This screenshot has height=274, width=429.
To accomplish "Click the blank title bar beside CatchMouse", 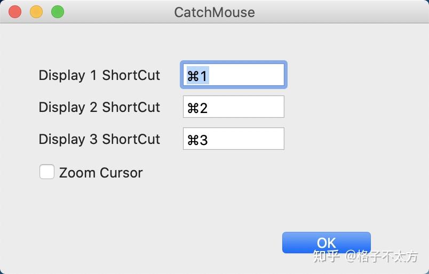I will (x=342, y=12).
